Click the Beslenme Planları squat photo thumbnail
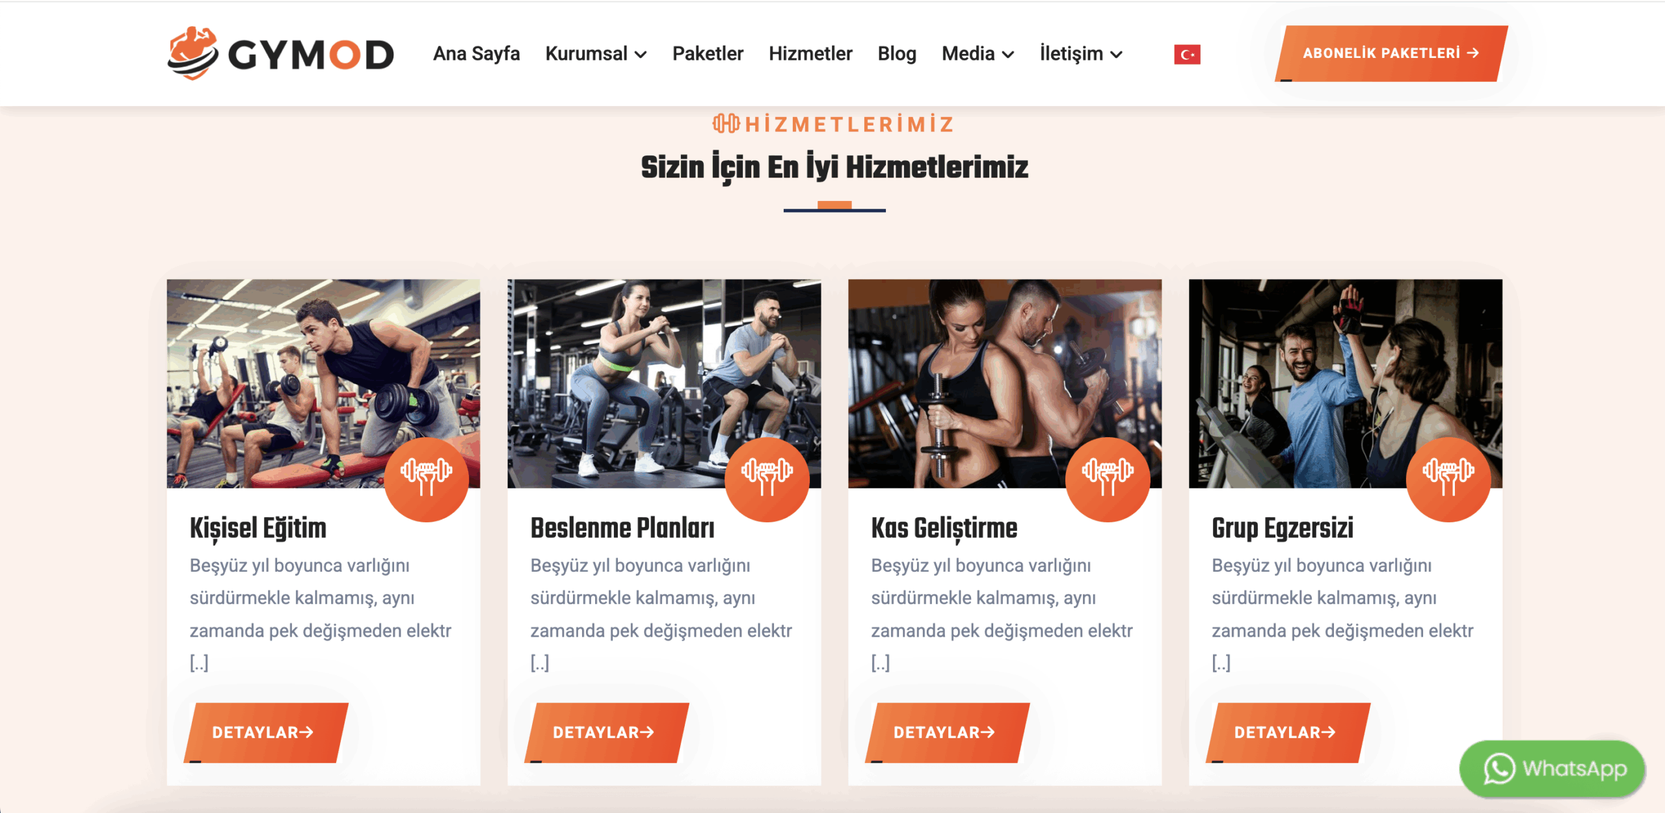 tap(664, 384)
